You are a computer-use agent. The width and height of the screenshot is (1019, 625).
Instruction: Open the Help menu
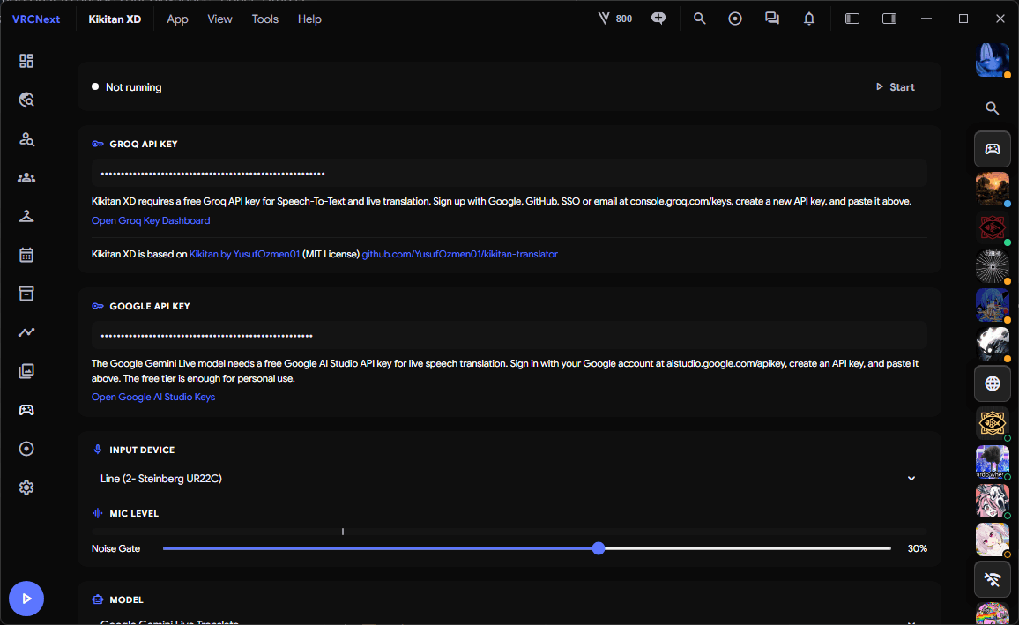click(309, 19)
